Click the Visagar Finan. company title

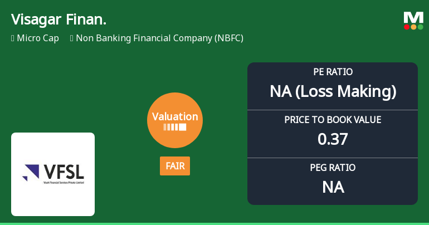pyautogui.click(x=58, y=19)
